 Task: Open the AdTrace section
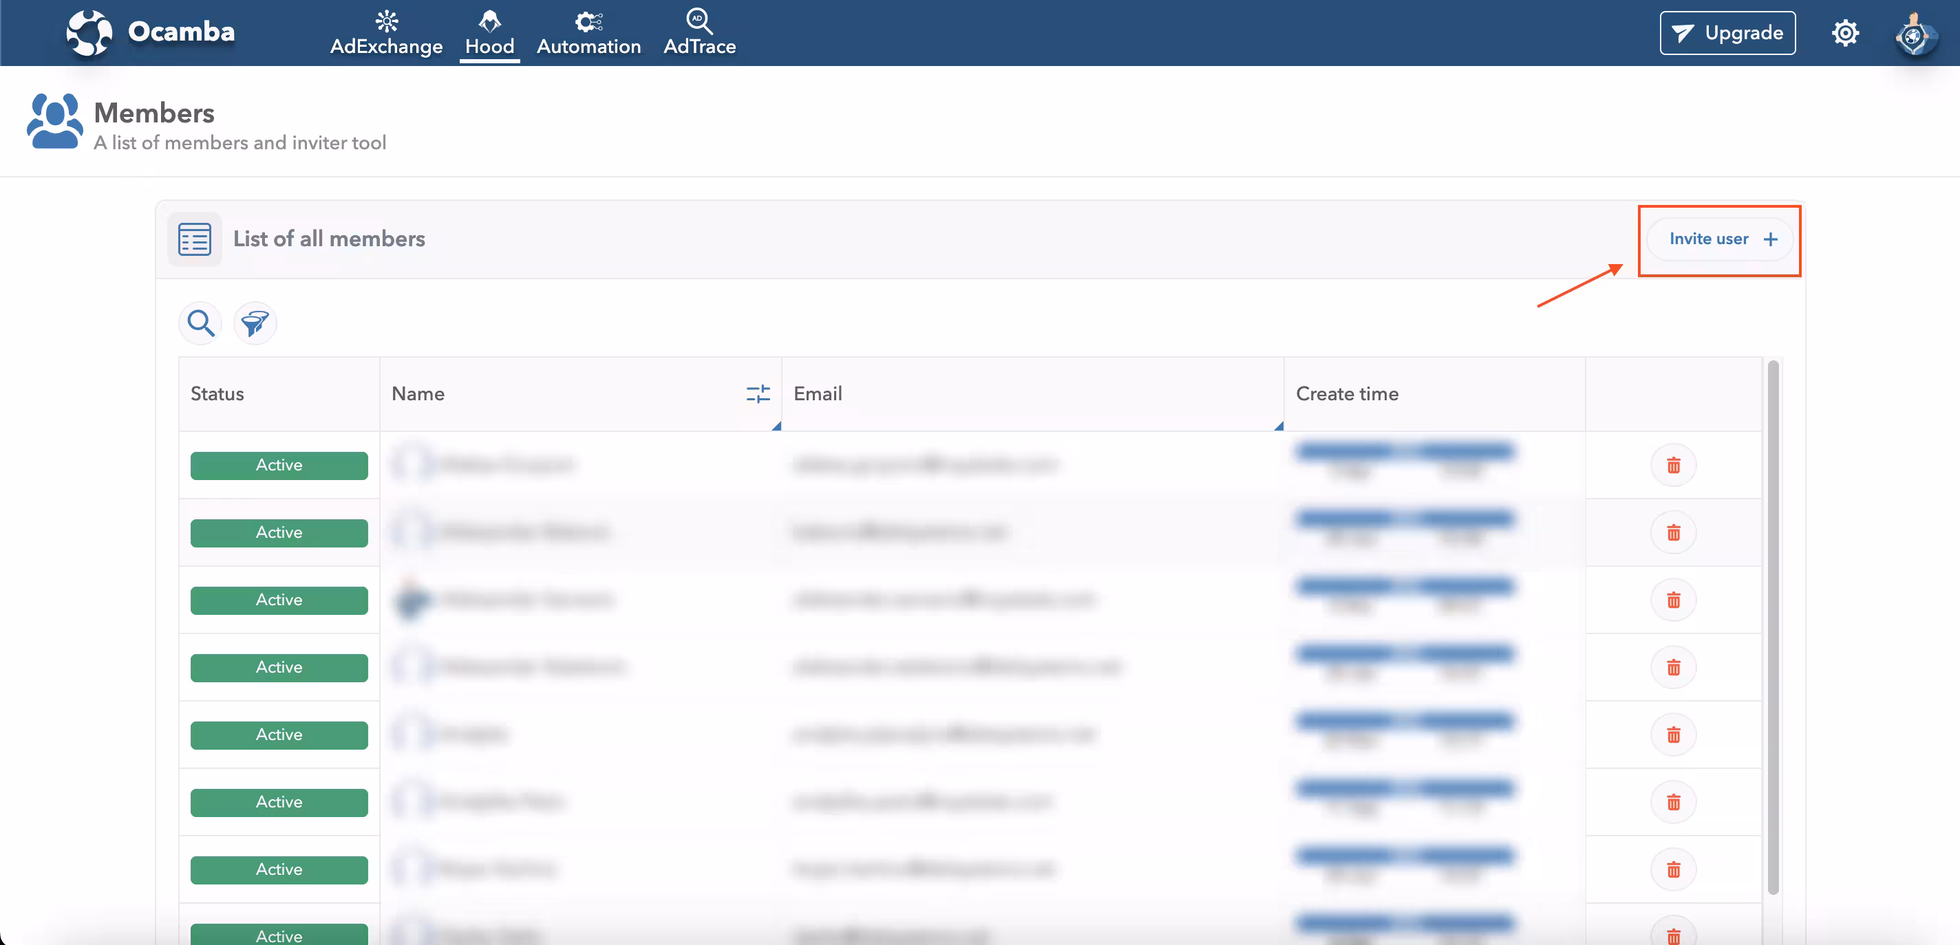[x=699, y=33]
